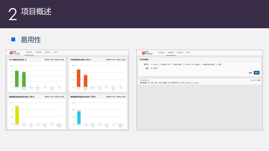Toggle the 4核8G configuration checkbox

(x=152, y=68)
